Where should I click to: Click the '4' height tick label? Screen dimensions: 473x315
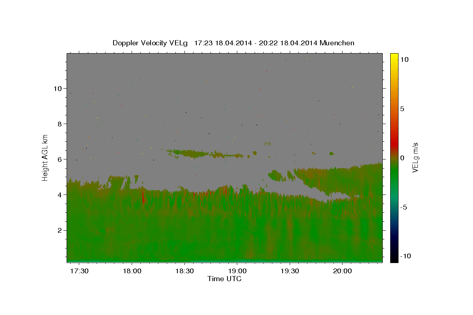[60, 195]
